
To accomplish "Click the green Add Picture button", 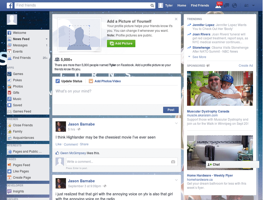I will click(x=121, y=43).
